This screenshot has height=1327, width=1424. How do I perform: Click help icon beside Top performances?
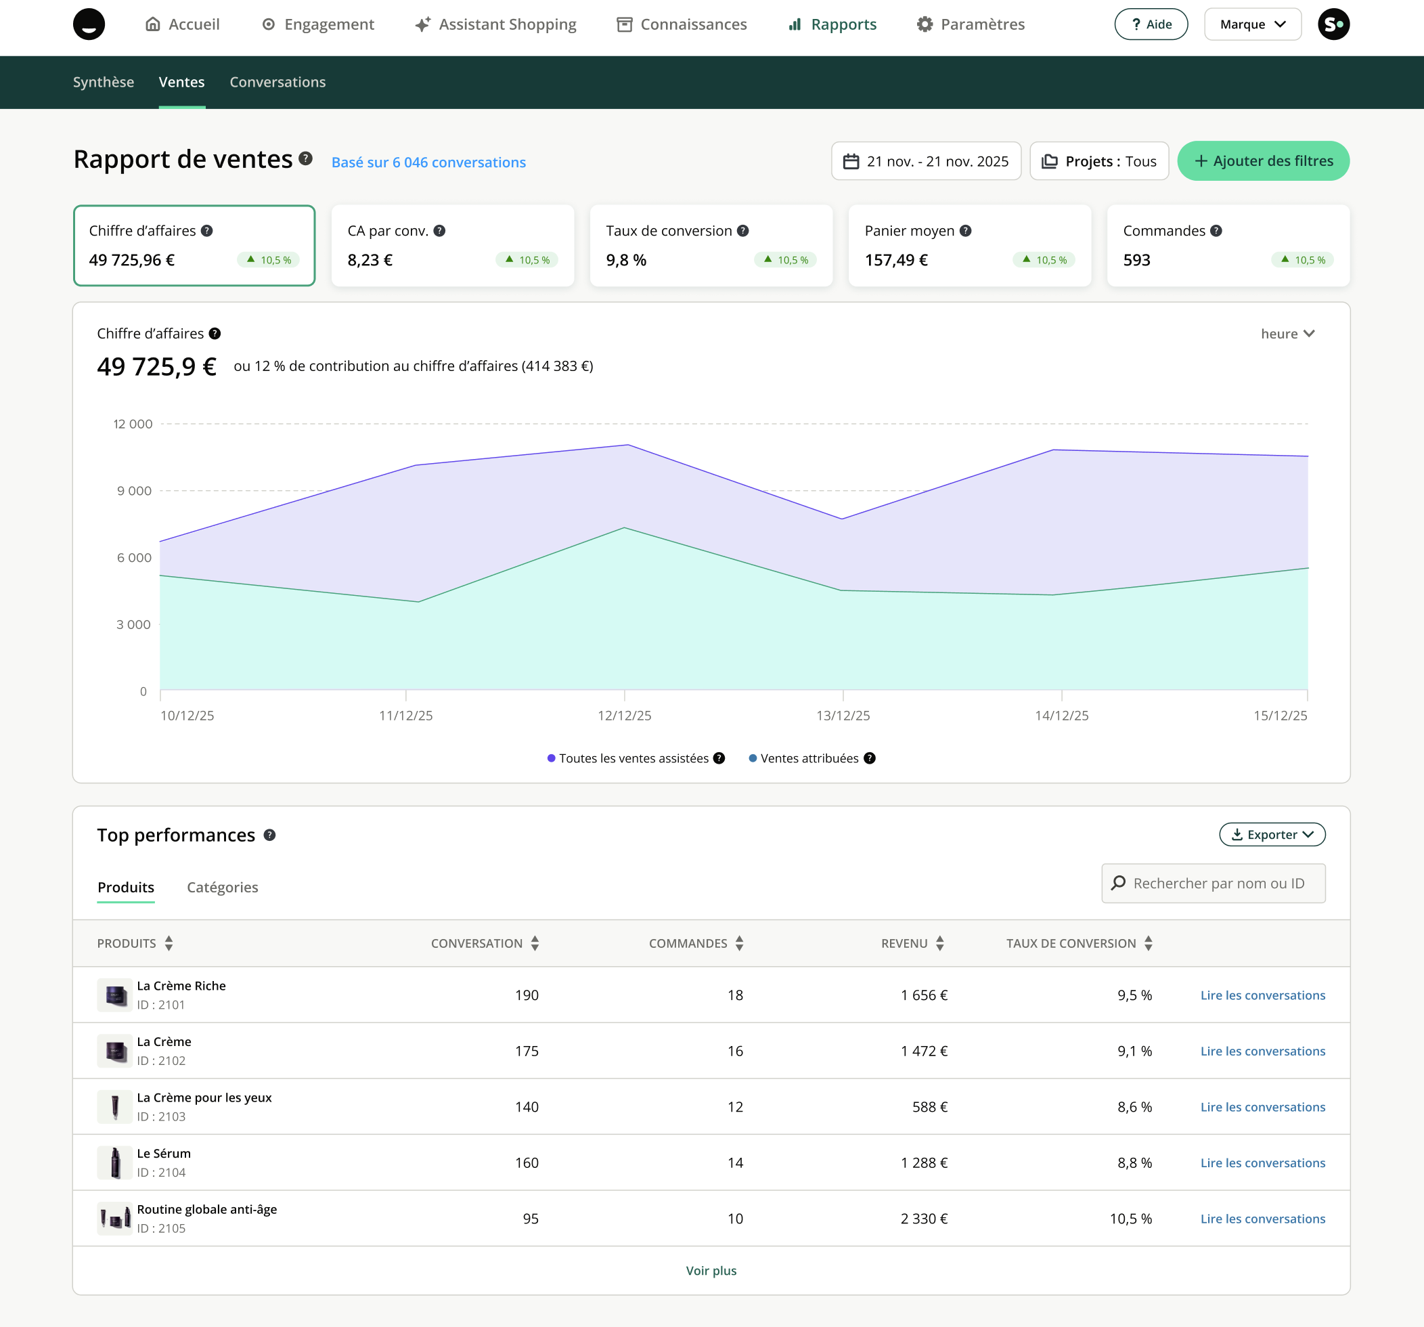click(x=269, y=835)
